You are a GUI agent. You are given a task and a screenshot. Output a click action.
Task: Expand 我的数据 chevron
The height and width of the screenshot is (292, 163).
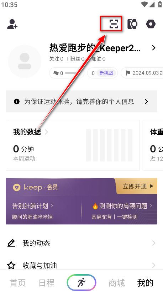(x=46, y=132)
